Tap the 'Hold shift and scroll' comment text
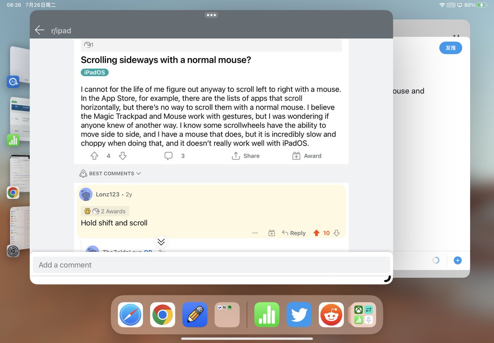Screen dimensions: 494x343 pos(114,223)
